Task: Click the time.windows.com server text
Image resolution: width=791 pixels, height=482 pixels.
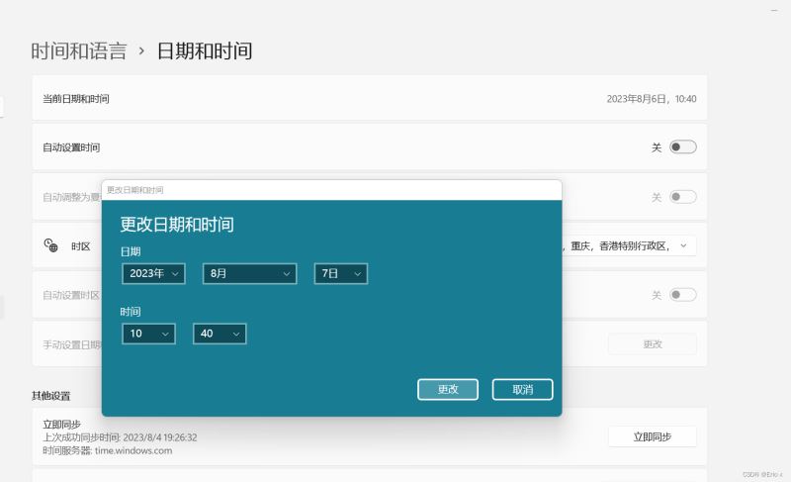Action: click(x=133, y=450)
